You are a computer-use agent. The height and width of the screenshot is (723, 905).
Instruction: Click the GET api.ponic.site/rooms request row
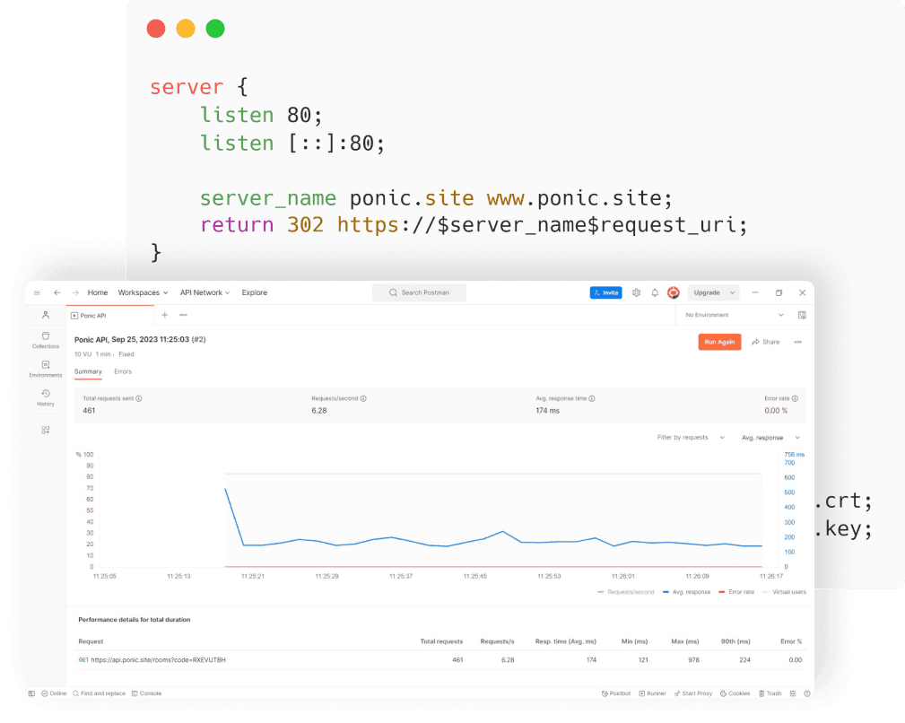click(441, 660)
